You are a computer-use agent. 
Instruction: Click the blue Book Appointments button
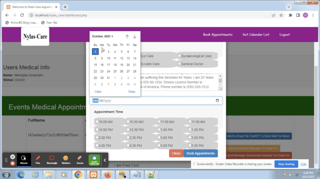tap(200, 153)
